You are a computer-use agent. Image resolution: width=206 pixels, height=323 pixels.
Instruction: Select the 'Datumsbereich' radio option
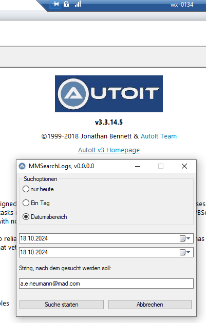click(26, 217)
